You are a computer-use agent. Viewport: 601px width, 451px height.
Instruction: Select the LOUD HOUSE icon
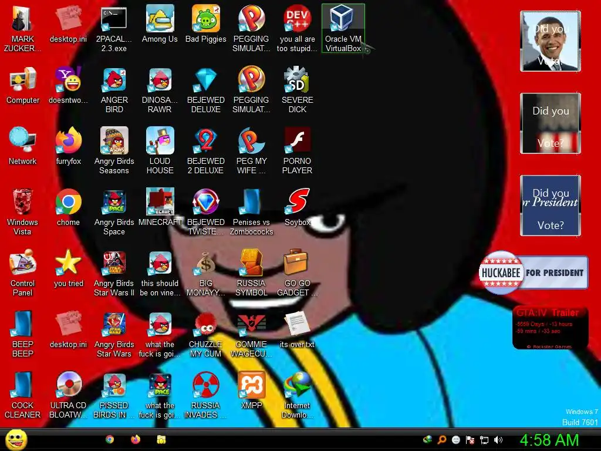(x=160, y=150)
